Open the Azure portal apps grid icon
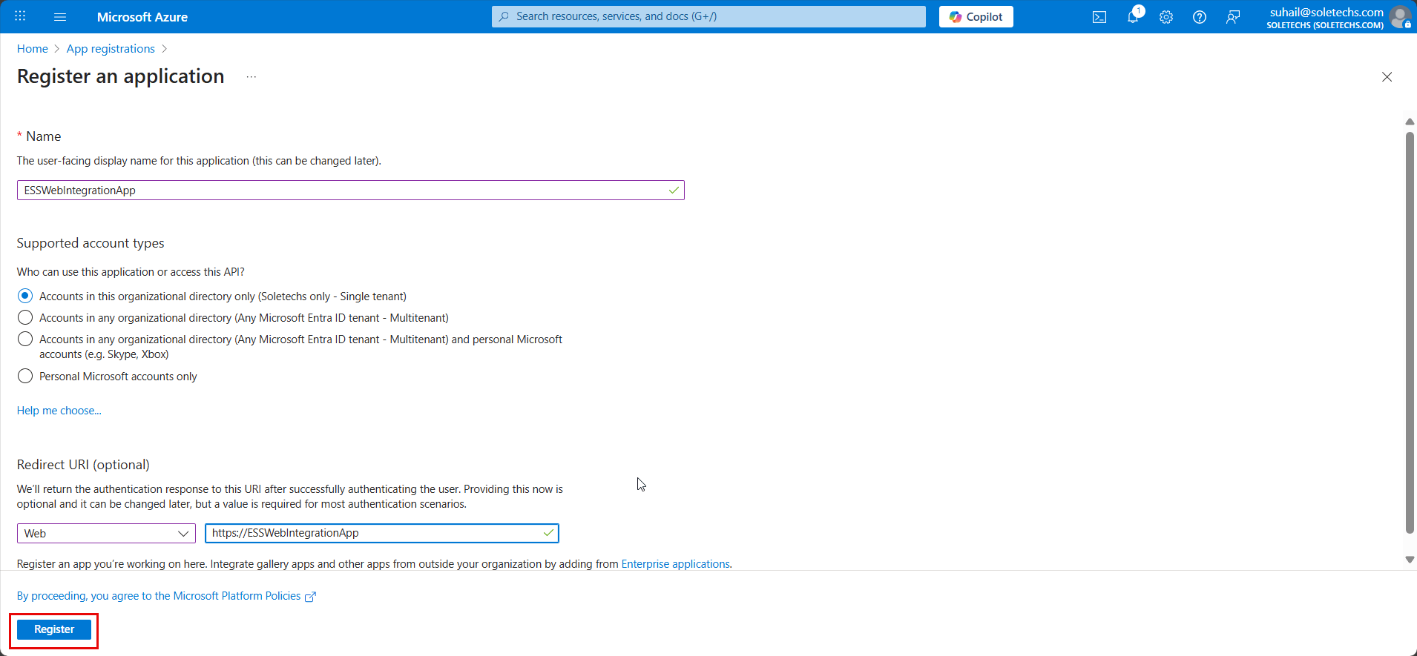Screen dimensions: 1417x656 tap(20, 16)
